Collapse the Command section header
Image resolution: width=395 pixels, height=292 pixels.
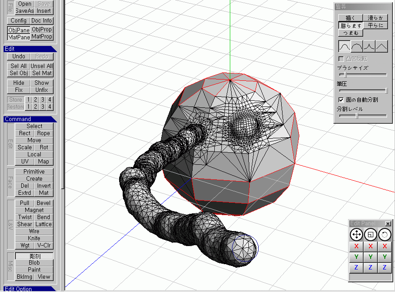pos(29,119)
